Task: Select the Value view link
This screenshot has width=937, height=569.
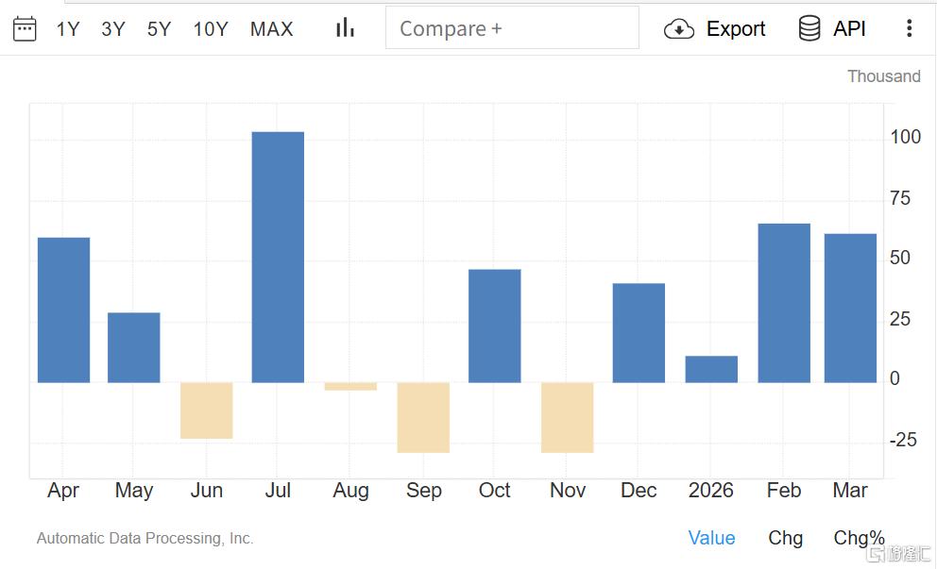Action: [711, 538]
